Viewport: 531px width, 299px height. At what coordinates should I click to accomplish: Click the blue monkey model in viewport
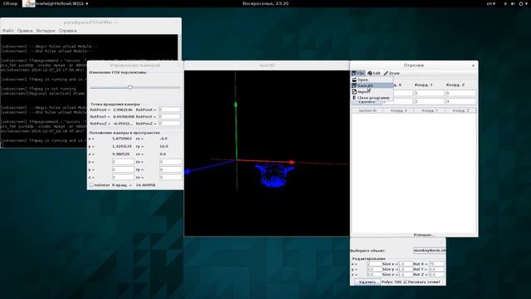click(x=274, y=174)
